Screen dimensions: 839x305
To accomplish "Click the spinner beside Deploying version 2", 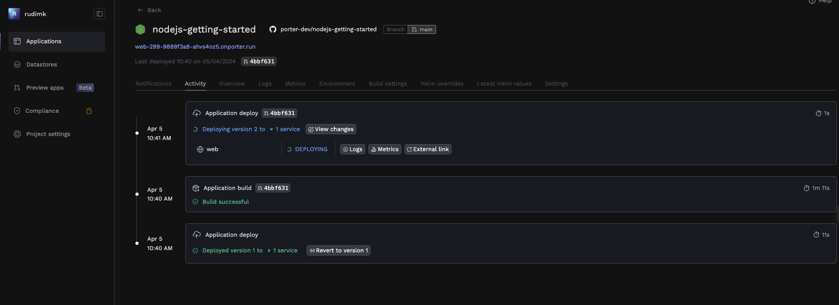I will coord(195,129).
